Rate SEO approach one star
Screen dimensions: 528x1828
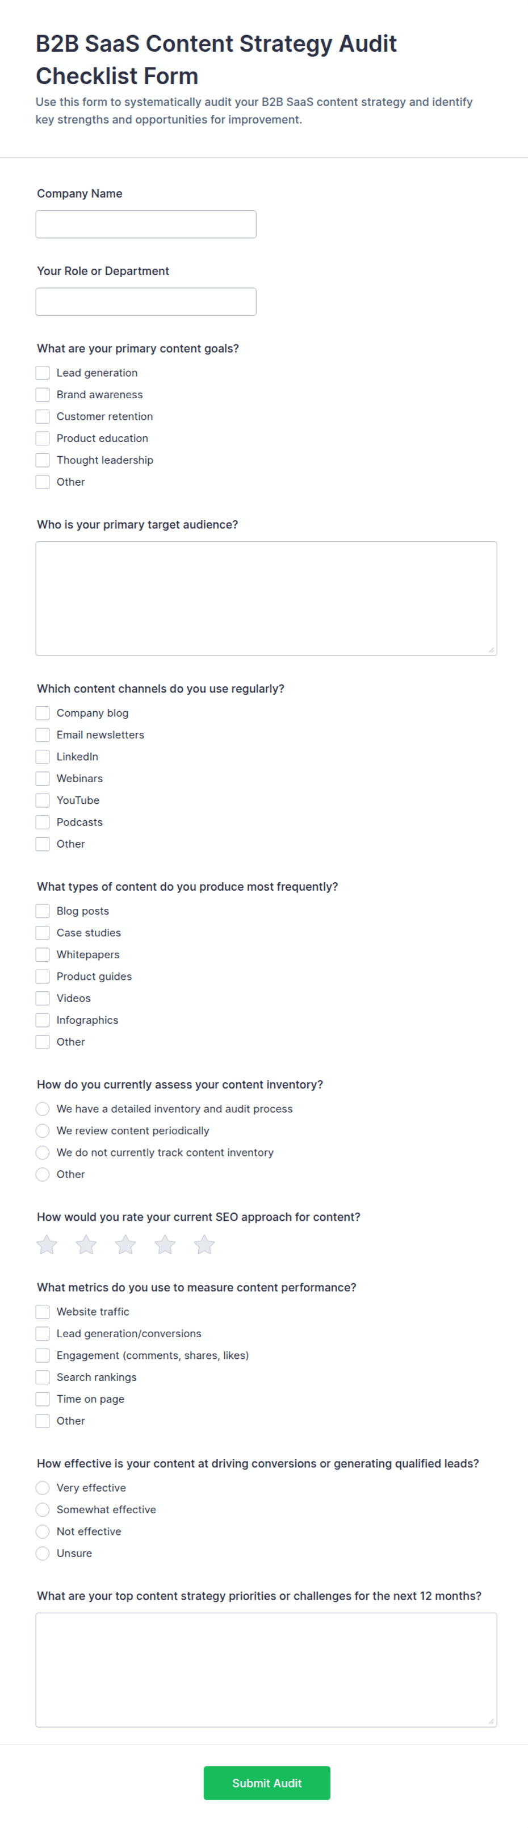coord(47,1244)
